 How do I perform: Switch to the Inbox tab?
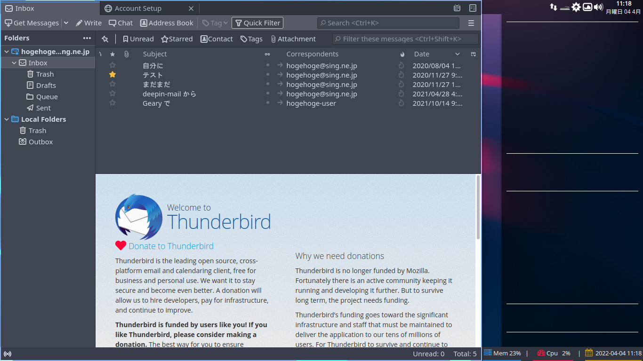coord(50,8)
